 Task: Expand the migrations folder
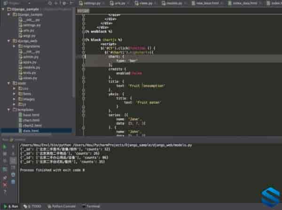coord(13,47)
